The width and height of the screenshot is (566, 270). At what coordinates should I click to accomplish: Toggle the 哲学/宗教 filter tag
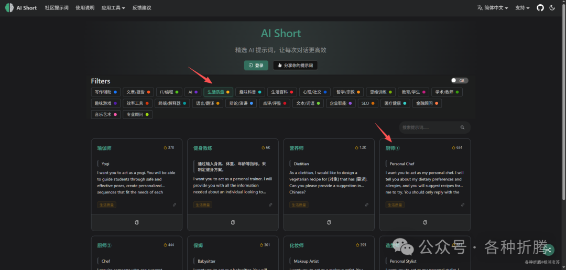348,92
